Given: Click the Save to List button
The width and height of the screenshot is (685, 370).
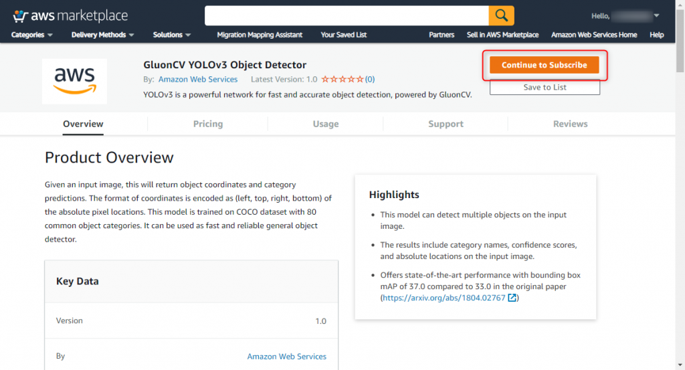Looking at the screenshot, I should pos(545,88).
